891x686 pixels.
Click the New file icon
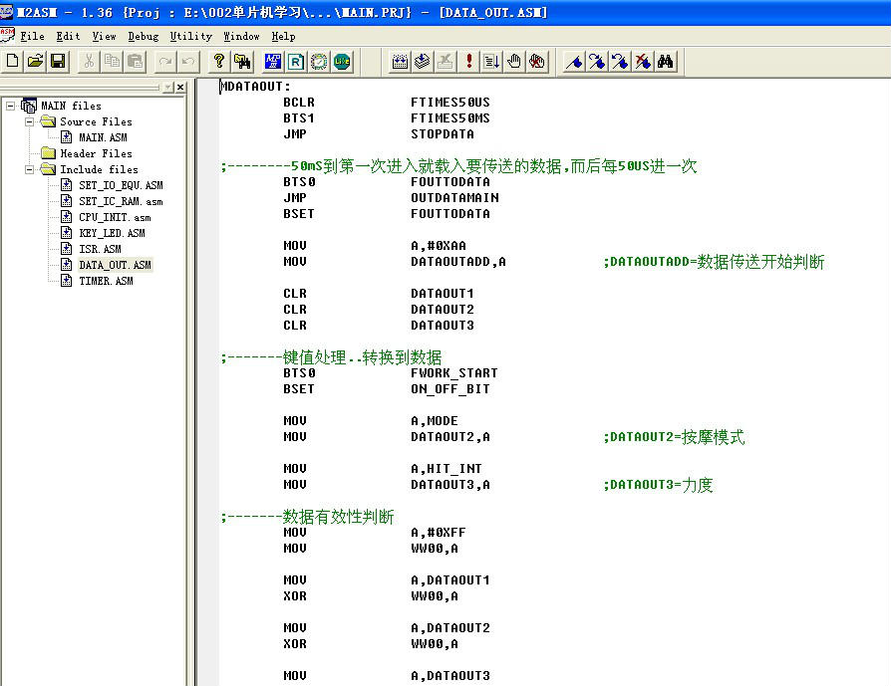[x=13, y=62]
